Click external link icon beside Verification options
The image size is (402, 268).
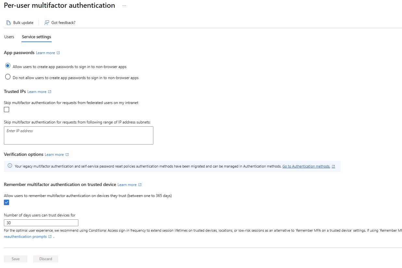pyautogui.click(x=67, y=155)
